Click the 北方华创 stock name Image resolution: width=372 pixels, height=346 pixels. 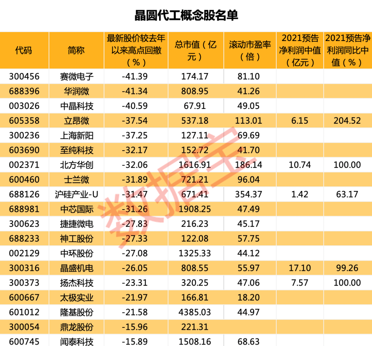[x=76, y=165]
